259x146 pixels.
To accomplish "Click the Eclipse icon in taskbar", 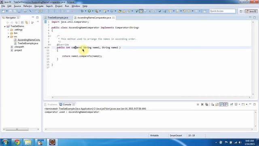I will tap(52, 142).
